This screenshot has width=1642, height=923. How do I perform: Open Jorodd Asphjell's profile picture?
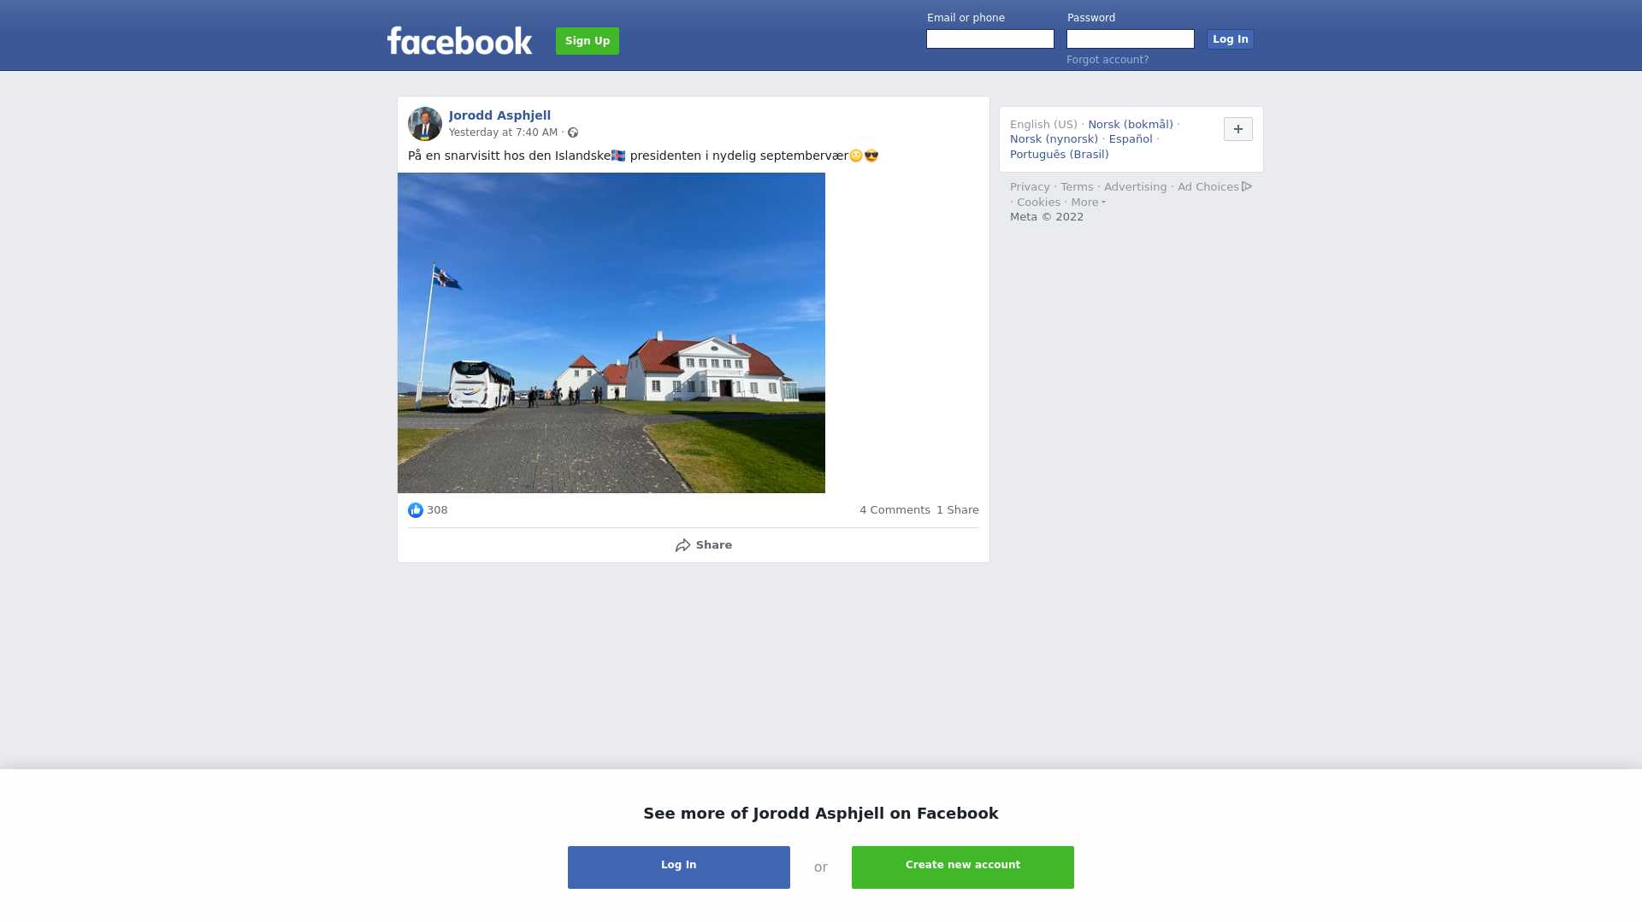coord(425,124)
